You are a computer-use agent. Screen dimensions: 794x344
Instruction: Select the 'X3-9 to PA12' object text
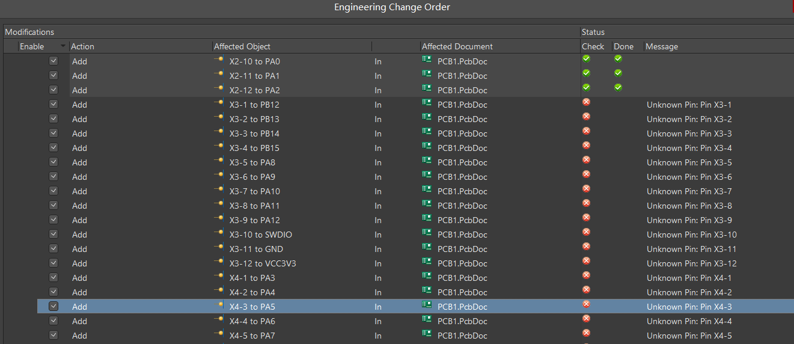click(255, 220)
